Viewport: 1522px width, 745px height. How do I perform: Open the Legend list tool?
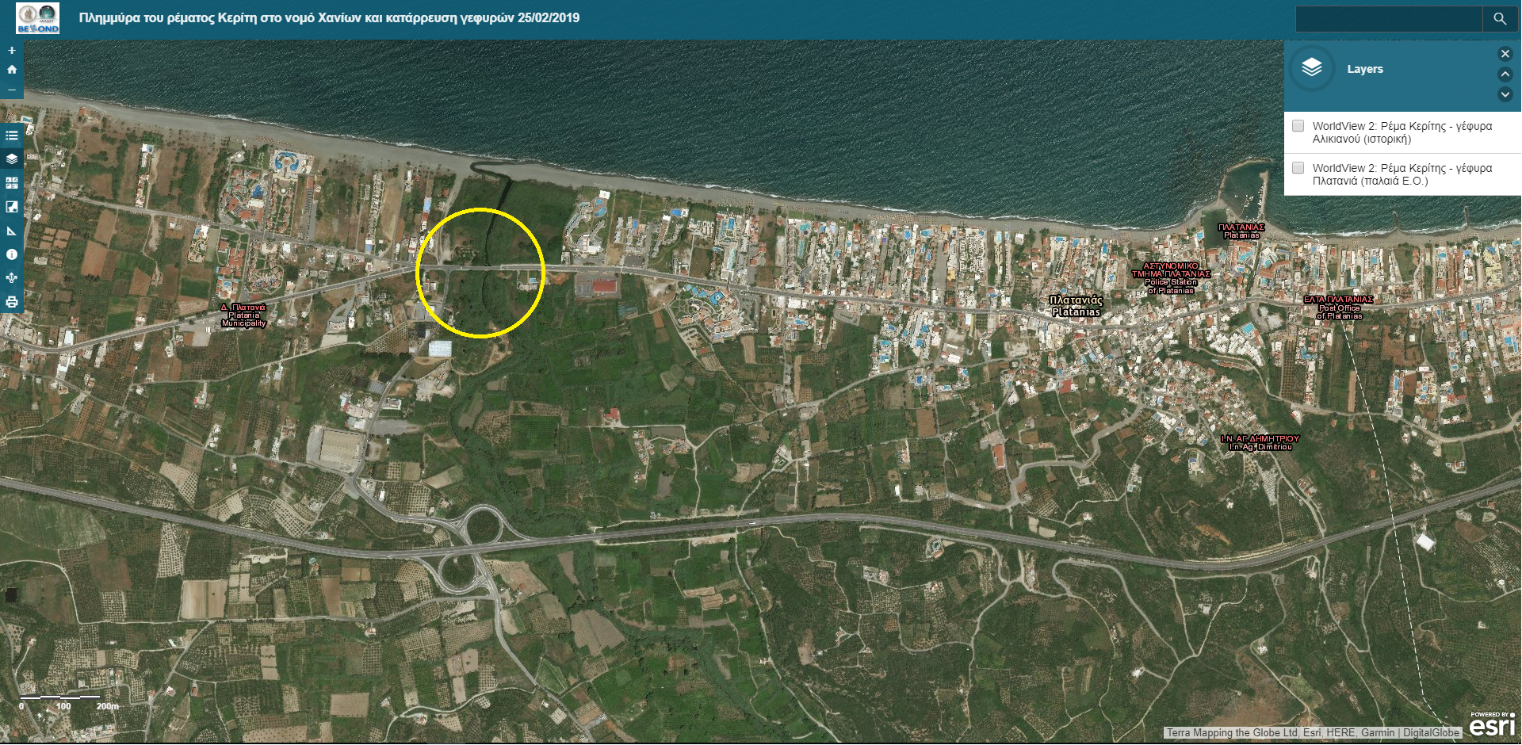(12, 136)
